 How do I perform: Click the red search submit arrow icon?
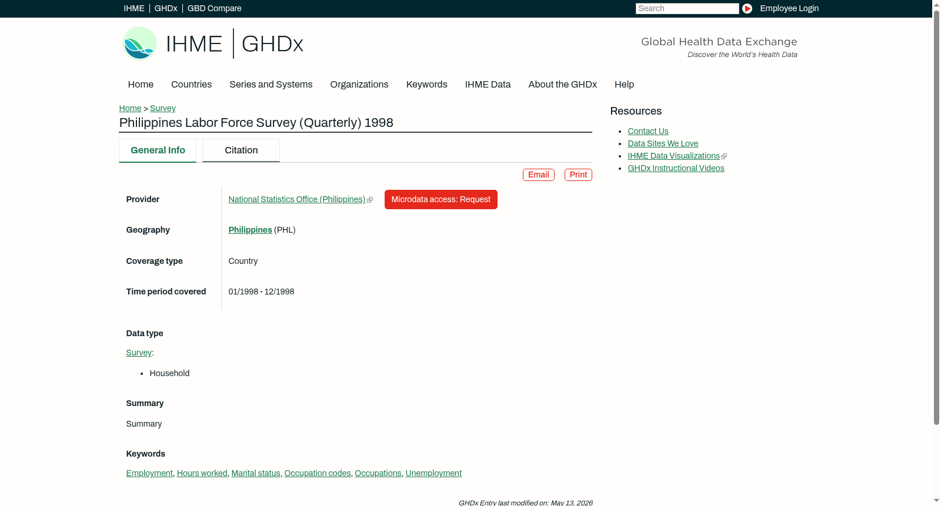pyautogui.click(x=747, y=8)
